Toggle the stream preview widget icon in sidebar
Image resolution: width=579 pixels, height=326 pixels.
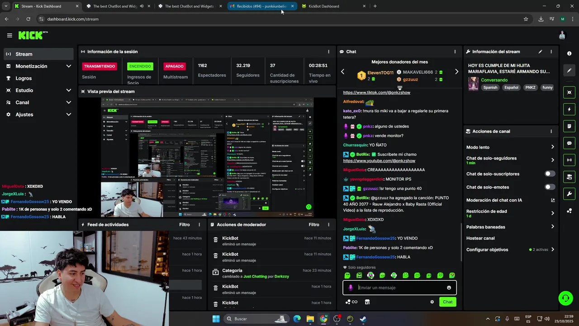569,92
